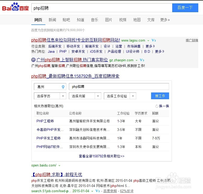Click the 换一换 refresh link

(x=164, y=106)
